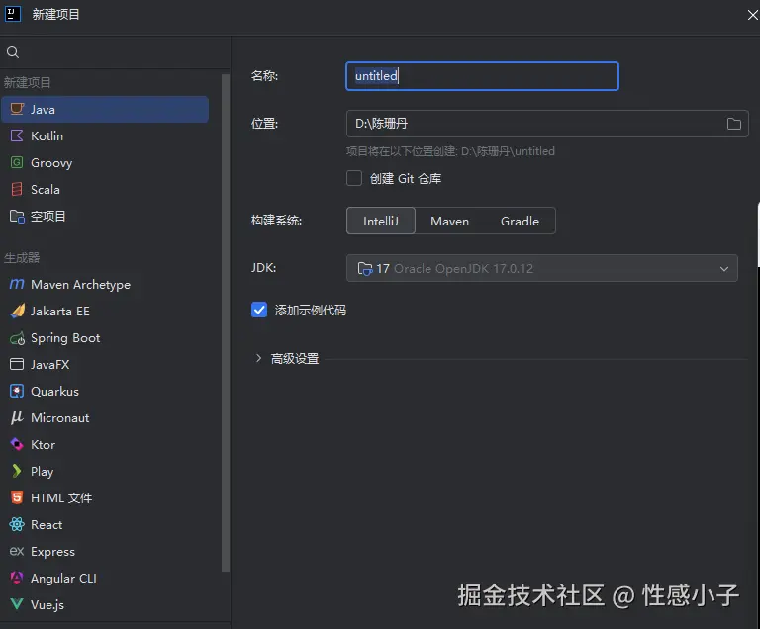Click the HTML5 shield icon
Viewport: 760px width, 629px height.
(17, 497)
